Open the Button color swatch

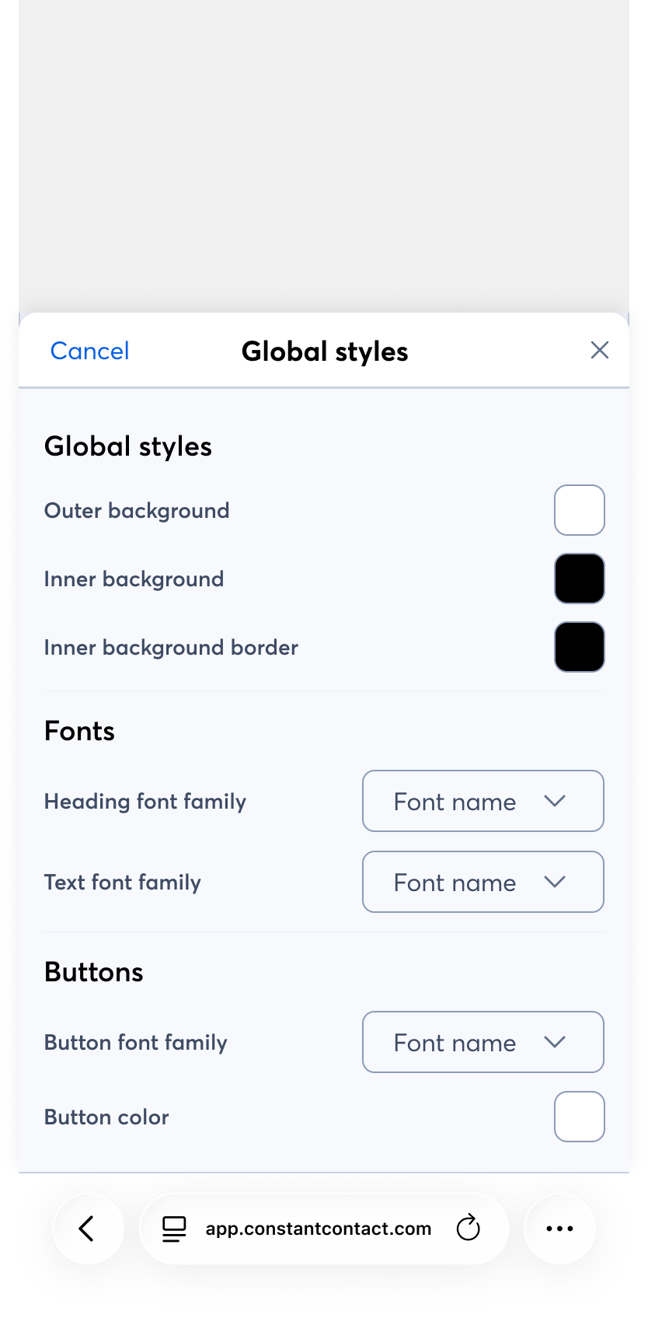coord(579,1117)
